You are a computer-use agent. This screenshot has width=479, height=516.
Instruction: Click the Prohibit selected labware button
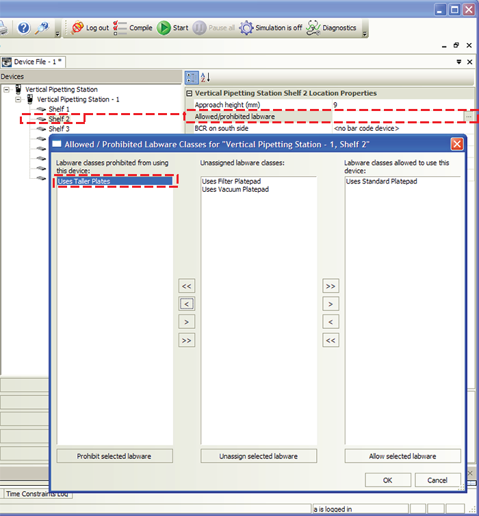pyautogui.click(x=114, y=456)
